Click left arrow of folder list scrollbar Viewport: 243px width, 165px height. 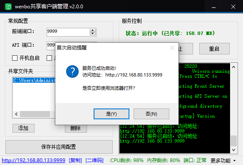pyautogui.click(x=16, y=114)
